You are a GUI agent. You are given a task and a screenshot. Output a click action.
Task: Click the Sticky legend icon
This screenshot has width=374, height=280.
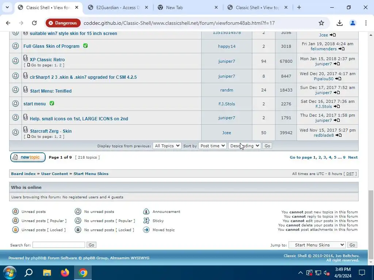point(146,221)
